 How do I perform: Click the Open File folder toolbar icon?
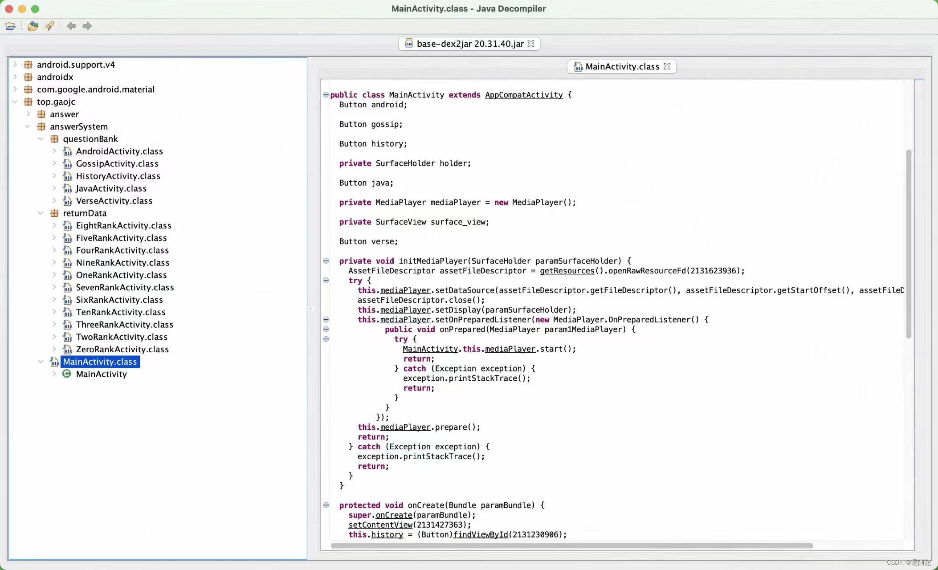pos(10,26)
